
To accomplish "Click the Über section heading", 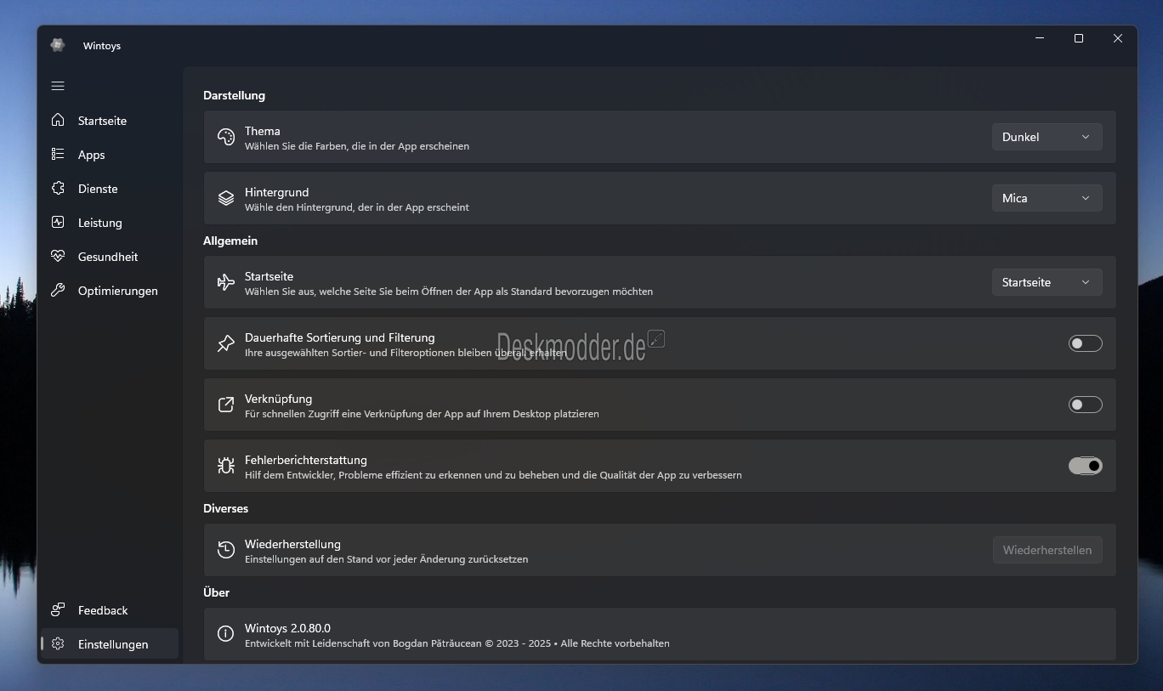I will coord(216,592).
